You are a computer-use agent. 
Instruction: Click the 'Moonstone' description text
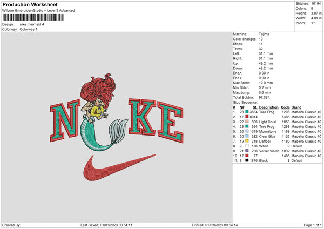click(x=268, y=131)
